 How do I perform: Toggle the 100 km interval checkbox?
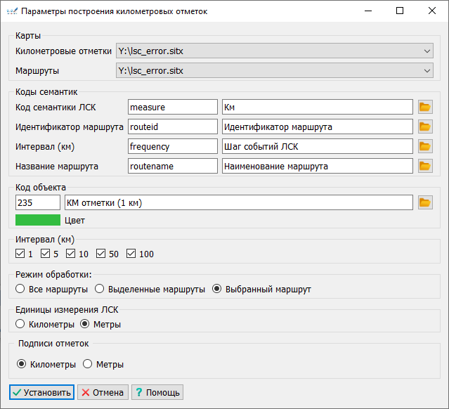pos(131,254)
